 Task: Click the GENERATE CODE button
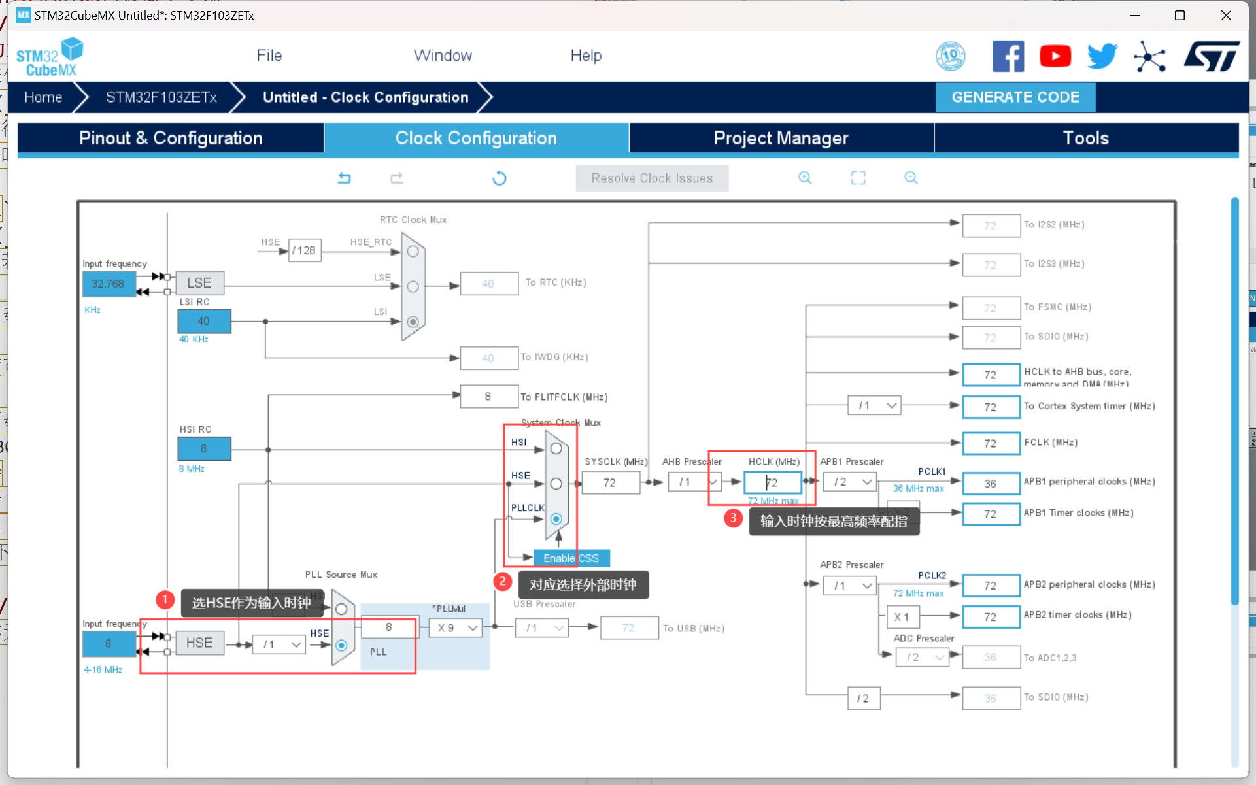[x=1015, y=97]
